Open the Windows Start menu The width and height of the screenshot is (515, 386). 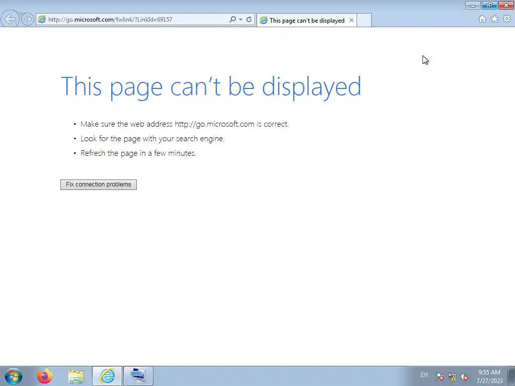click(14, 376)
